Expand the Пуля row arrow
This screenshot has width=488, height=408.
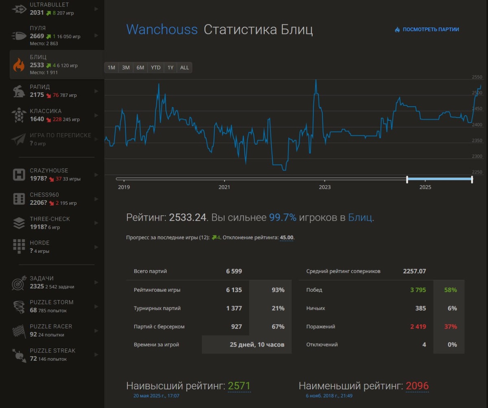(x=96, y=35)
